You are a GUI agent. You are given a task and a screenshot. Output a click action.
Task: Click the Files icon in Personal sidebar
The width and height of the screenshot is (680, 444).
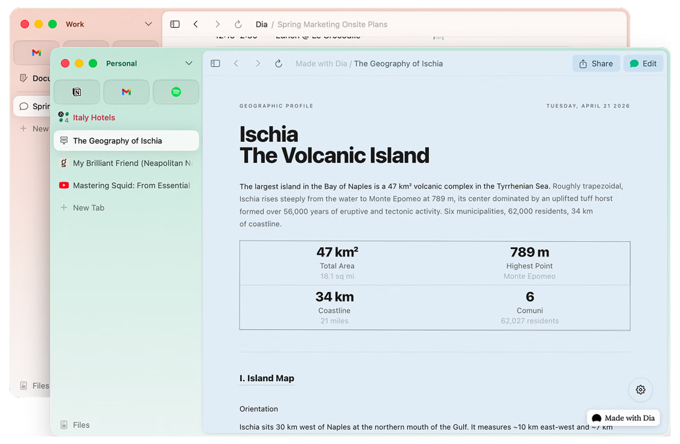64,425
